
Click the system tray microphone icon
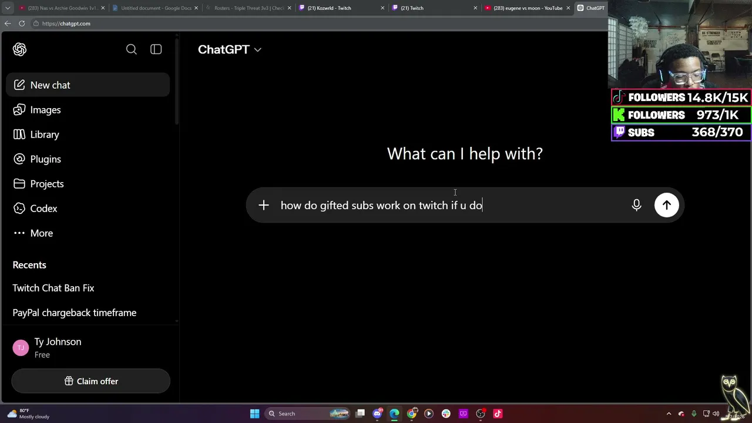pyautogui.click(x=694, y=414)
